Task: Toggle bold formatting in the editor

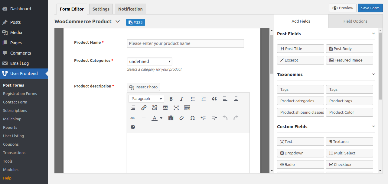Action: (171, 99)
